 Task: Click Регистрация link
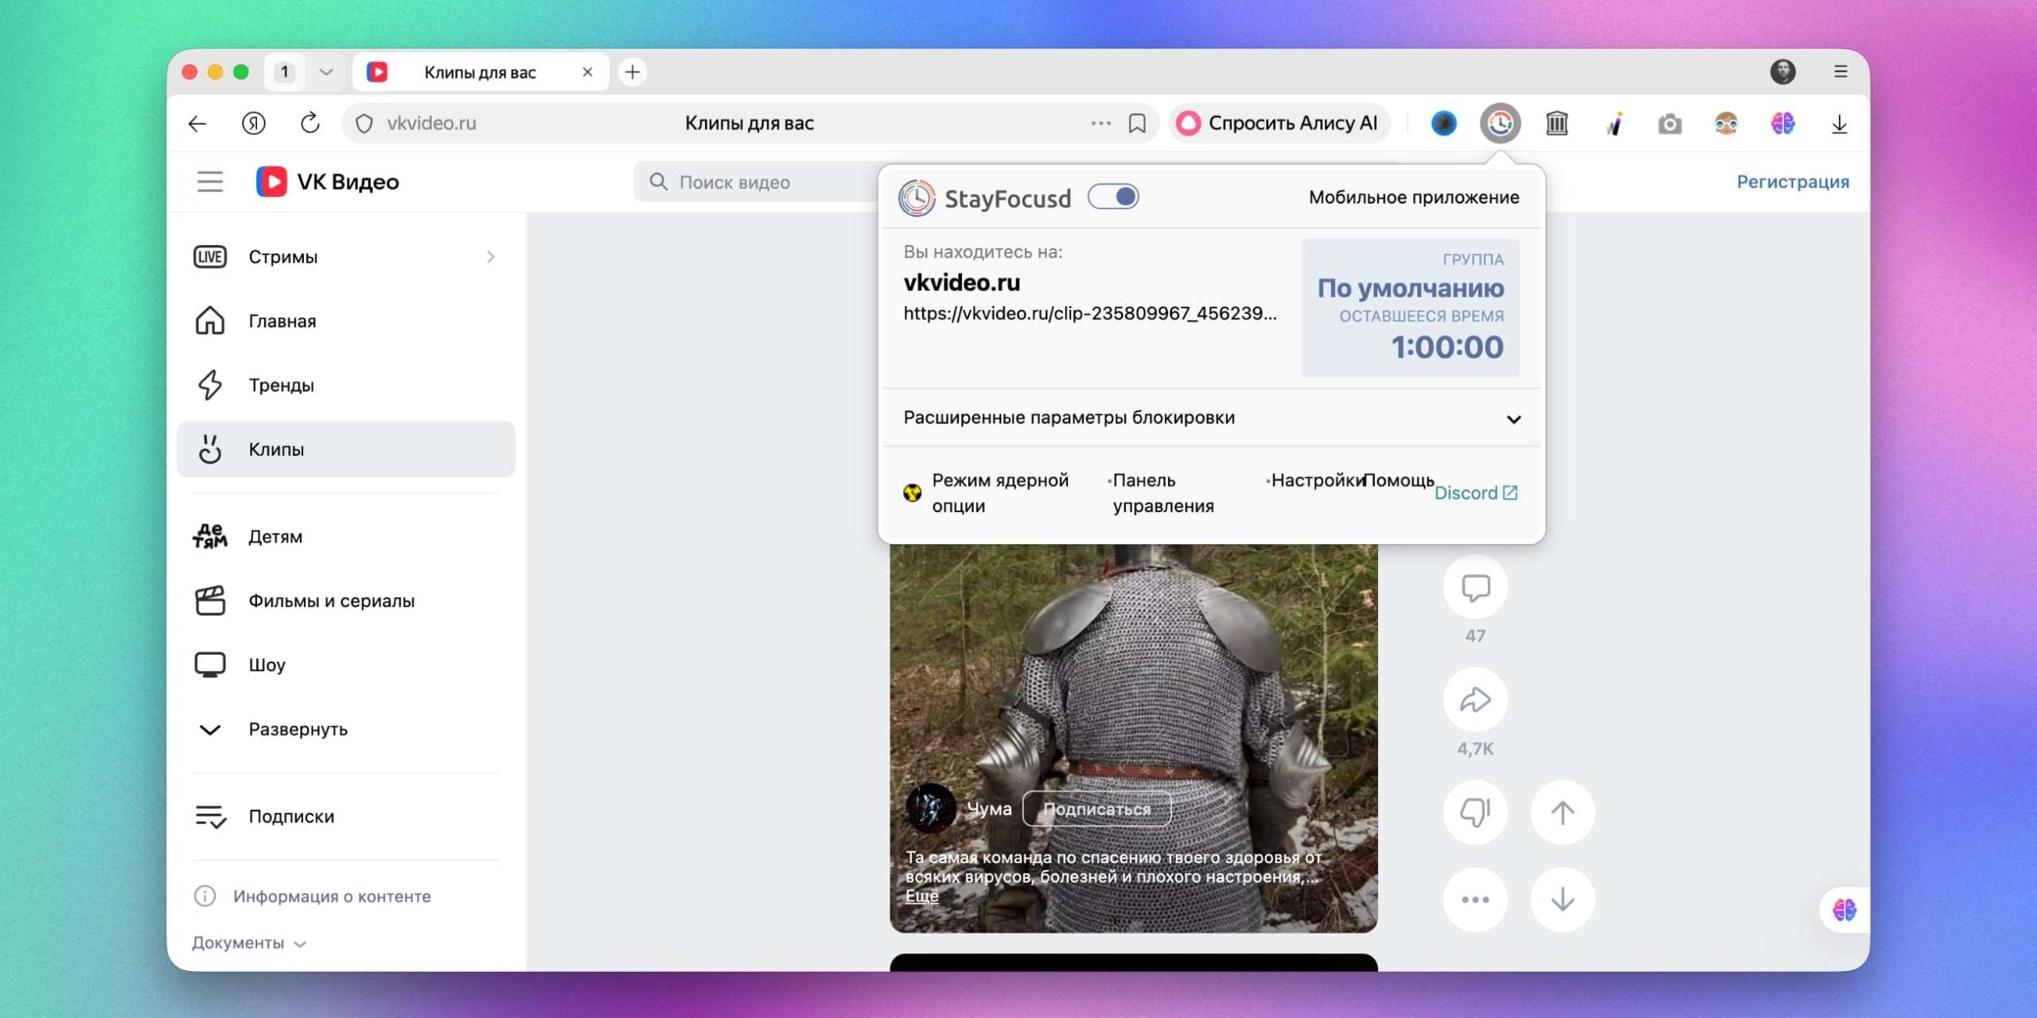click(x=1793, y=182)
